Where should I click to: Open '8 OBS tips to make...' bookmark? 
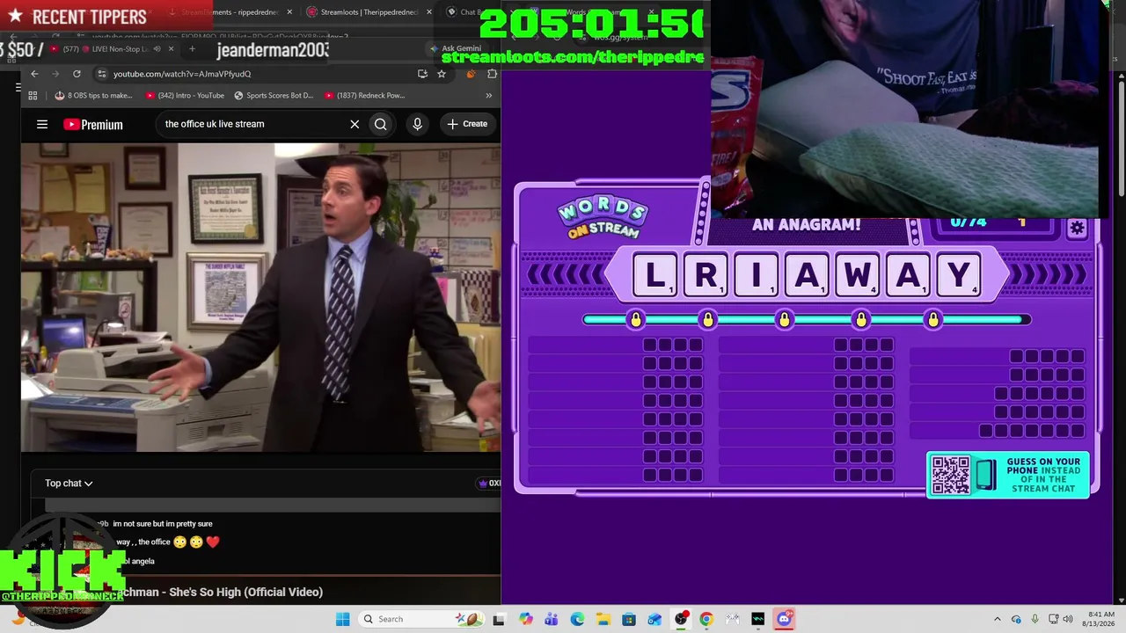click(93, 95)
